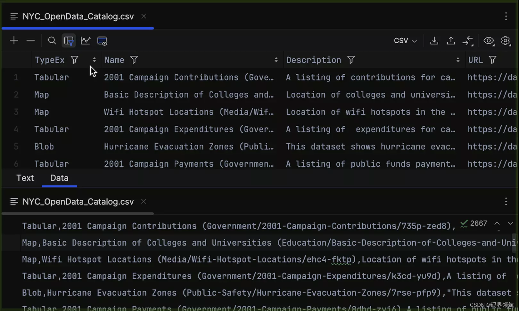Close the bottom NYC_OpenData_Catalog.csv tab
This screenshot has height=311, width=519.
coord(144,201)
